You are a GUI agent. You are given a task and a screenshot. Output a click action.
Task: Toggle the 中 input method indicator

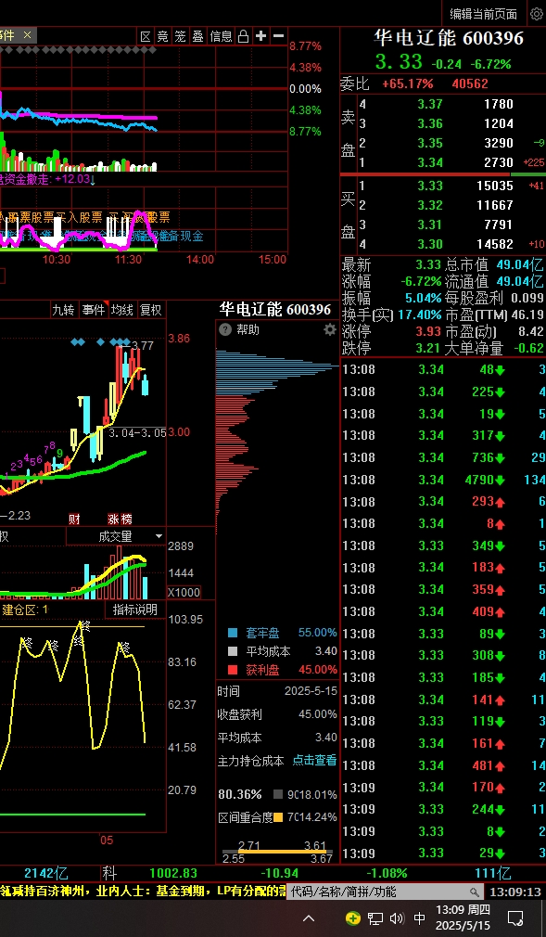coord(420,918)
